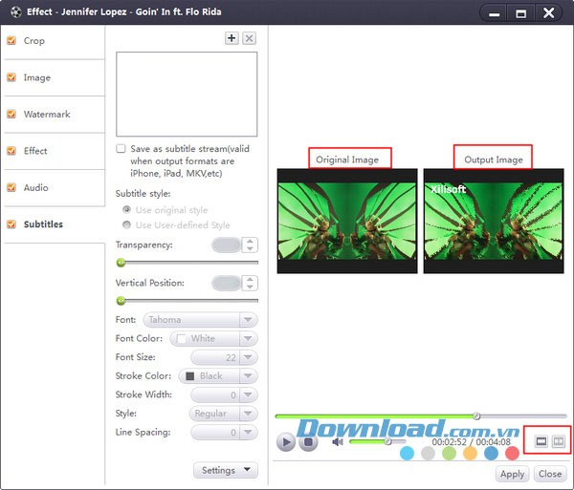The height and width of the screenshot is (490, 574).
Task: Adjust the Vertical Position slider handle
Action: [121, 301]
